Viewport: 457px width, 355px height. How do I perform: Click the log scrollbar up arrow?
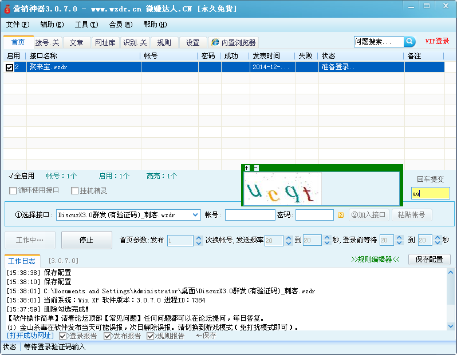coord(451,273)
